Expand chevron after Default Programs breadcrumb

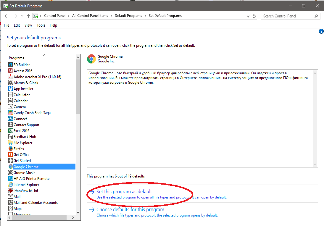click(146, 16)
